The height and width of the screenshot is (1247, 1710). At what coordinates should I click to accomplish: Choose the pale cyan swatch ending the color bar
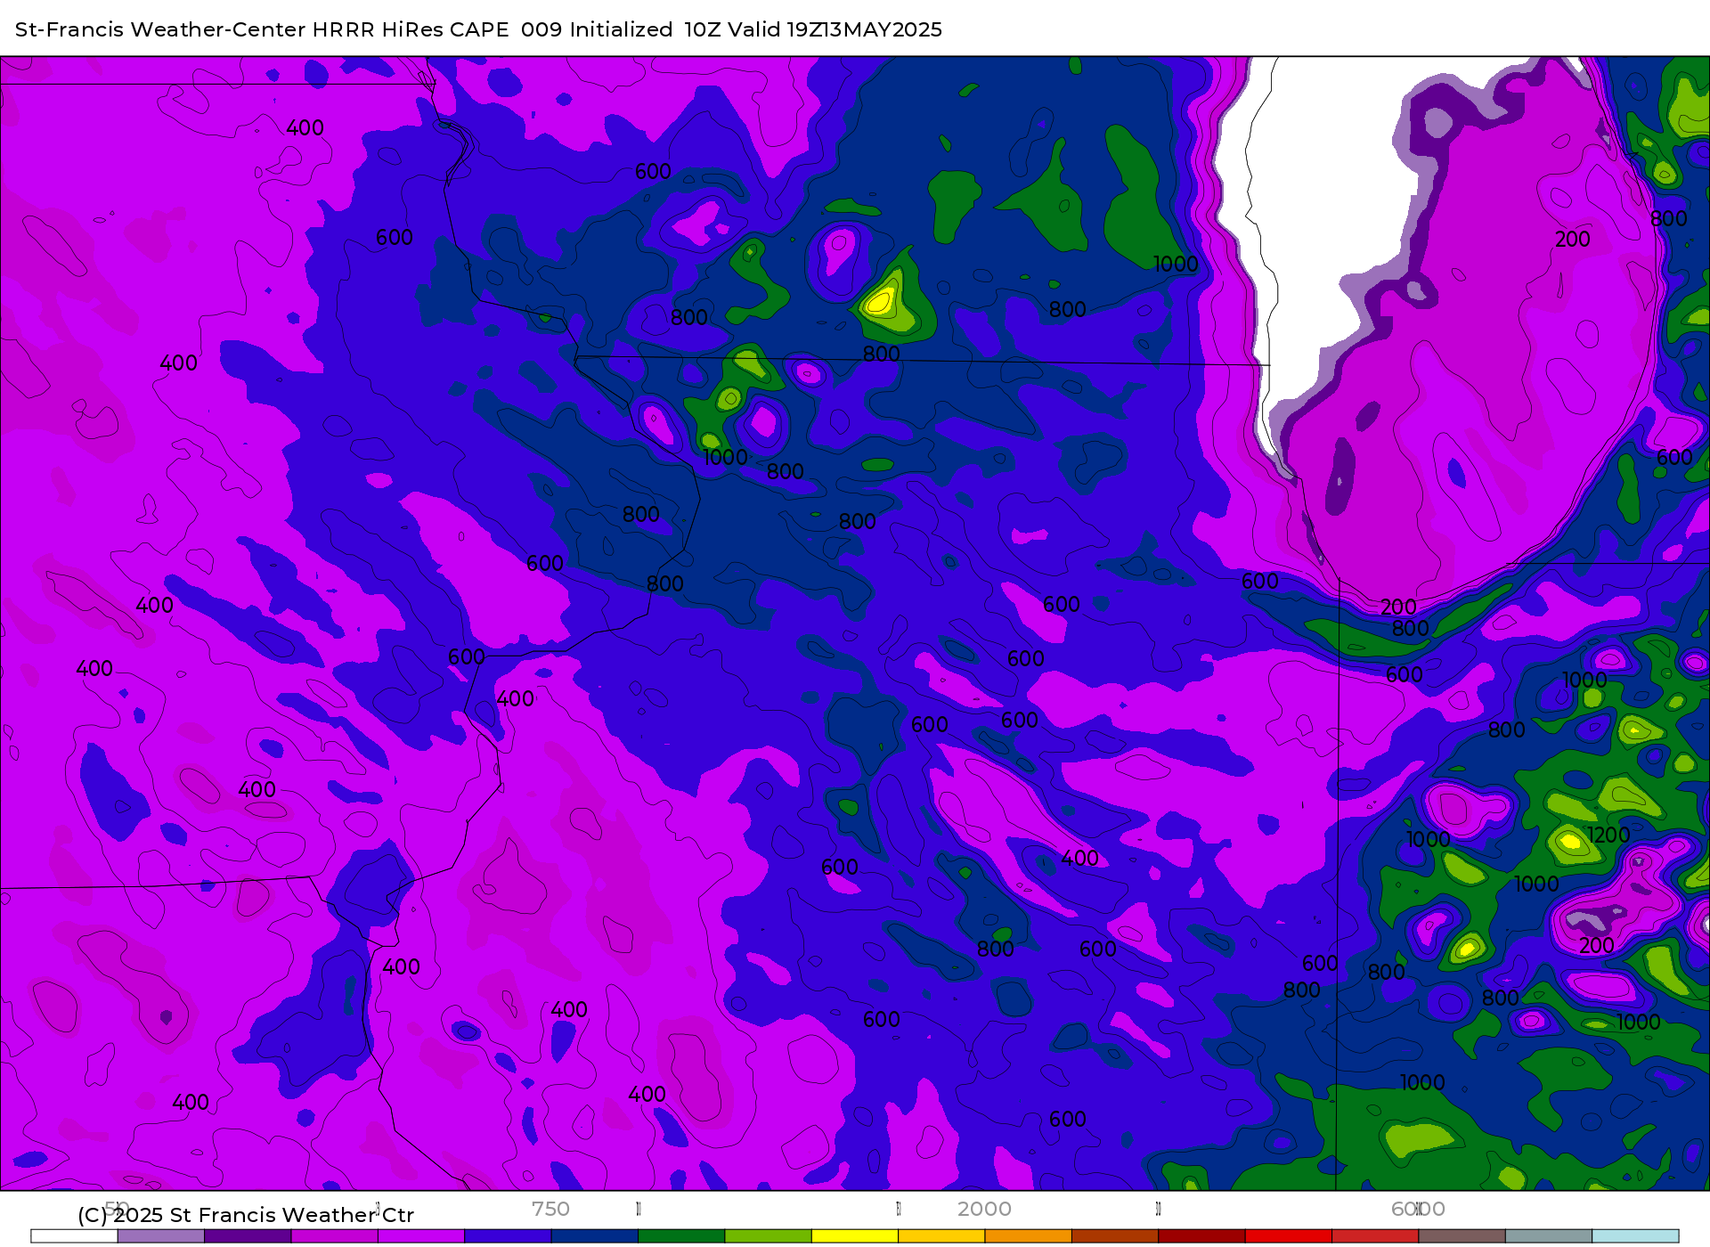pos(1635,1236)
